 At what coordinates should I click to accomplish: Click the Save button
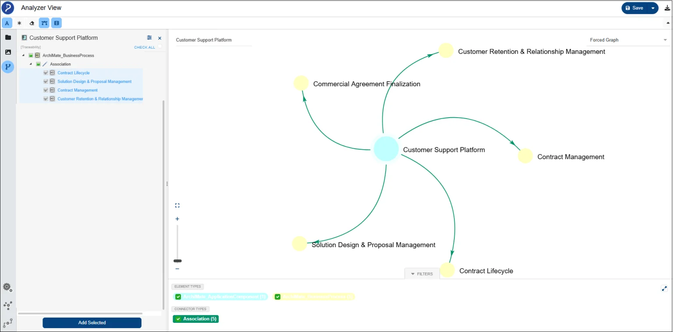tap(634, 8)
